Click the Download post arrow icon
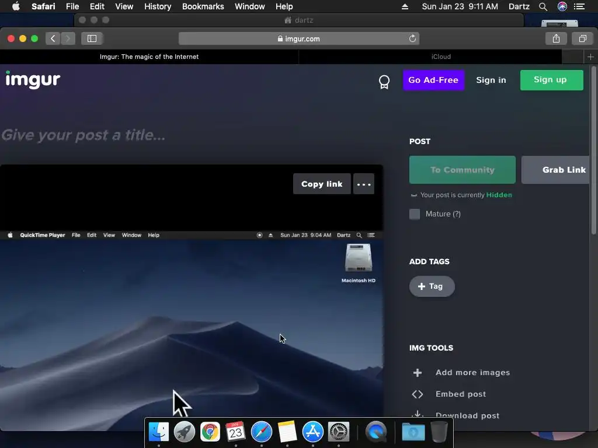Viewport: 598px width, 448px height. coord(417,415)
